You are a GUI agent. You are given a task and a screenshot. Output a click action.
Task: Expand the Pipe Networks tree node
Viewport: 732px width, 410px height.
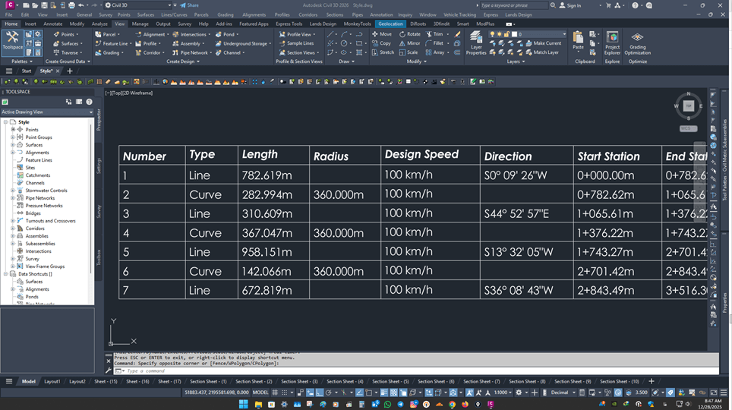pos(13,198)
